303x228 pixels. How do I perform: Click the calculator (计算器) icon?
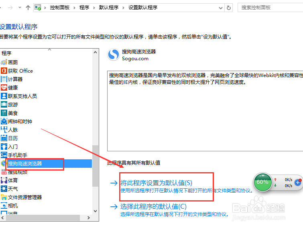tap(4, 79)
